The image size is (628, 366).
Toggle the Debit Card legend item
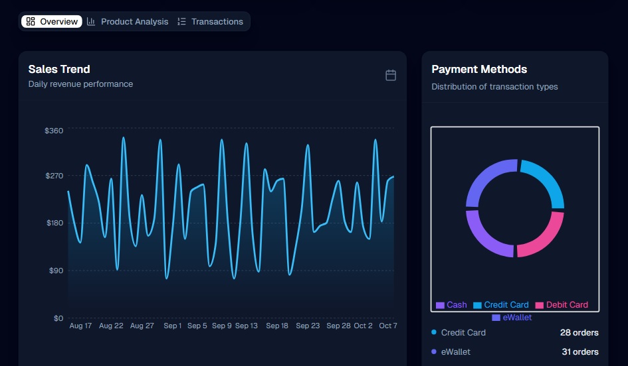pos(562,305)
